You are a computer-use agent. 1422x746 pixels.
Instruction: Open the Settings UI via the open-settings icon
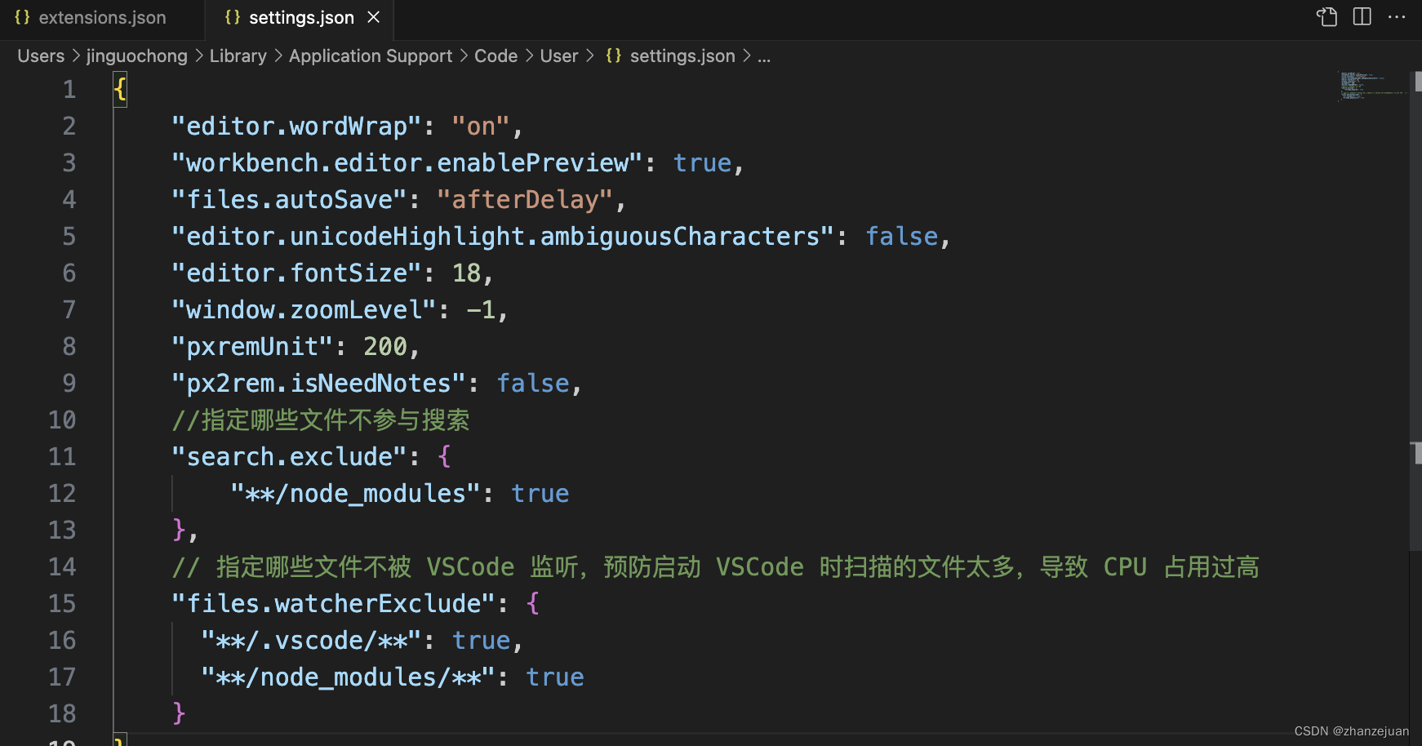[1326, 16]
